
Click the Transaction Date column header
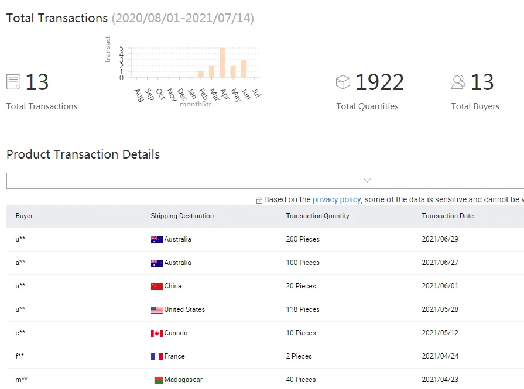point(447,216)
